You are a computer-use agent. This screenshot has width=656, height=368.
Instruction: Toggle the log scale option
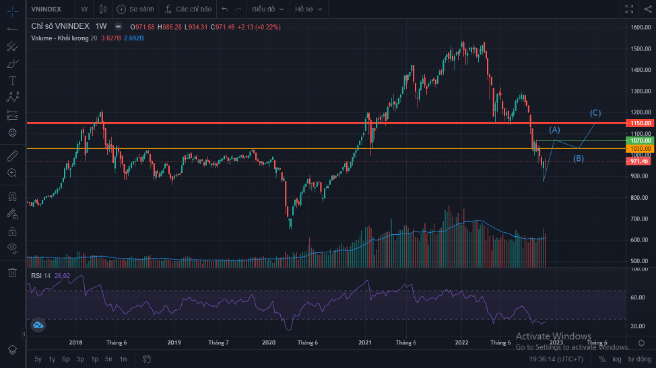tap(617, 359)
